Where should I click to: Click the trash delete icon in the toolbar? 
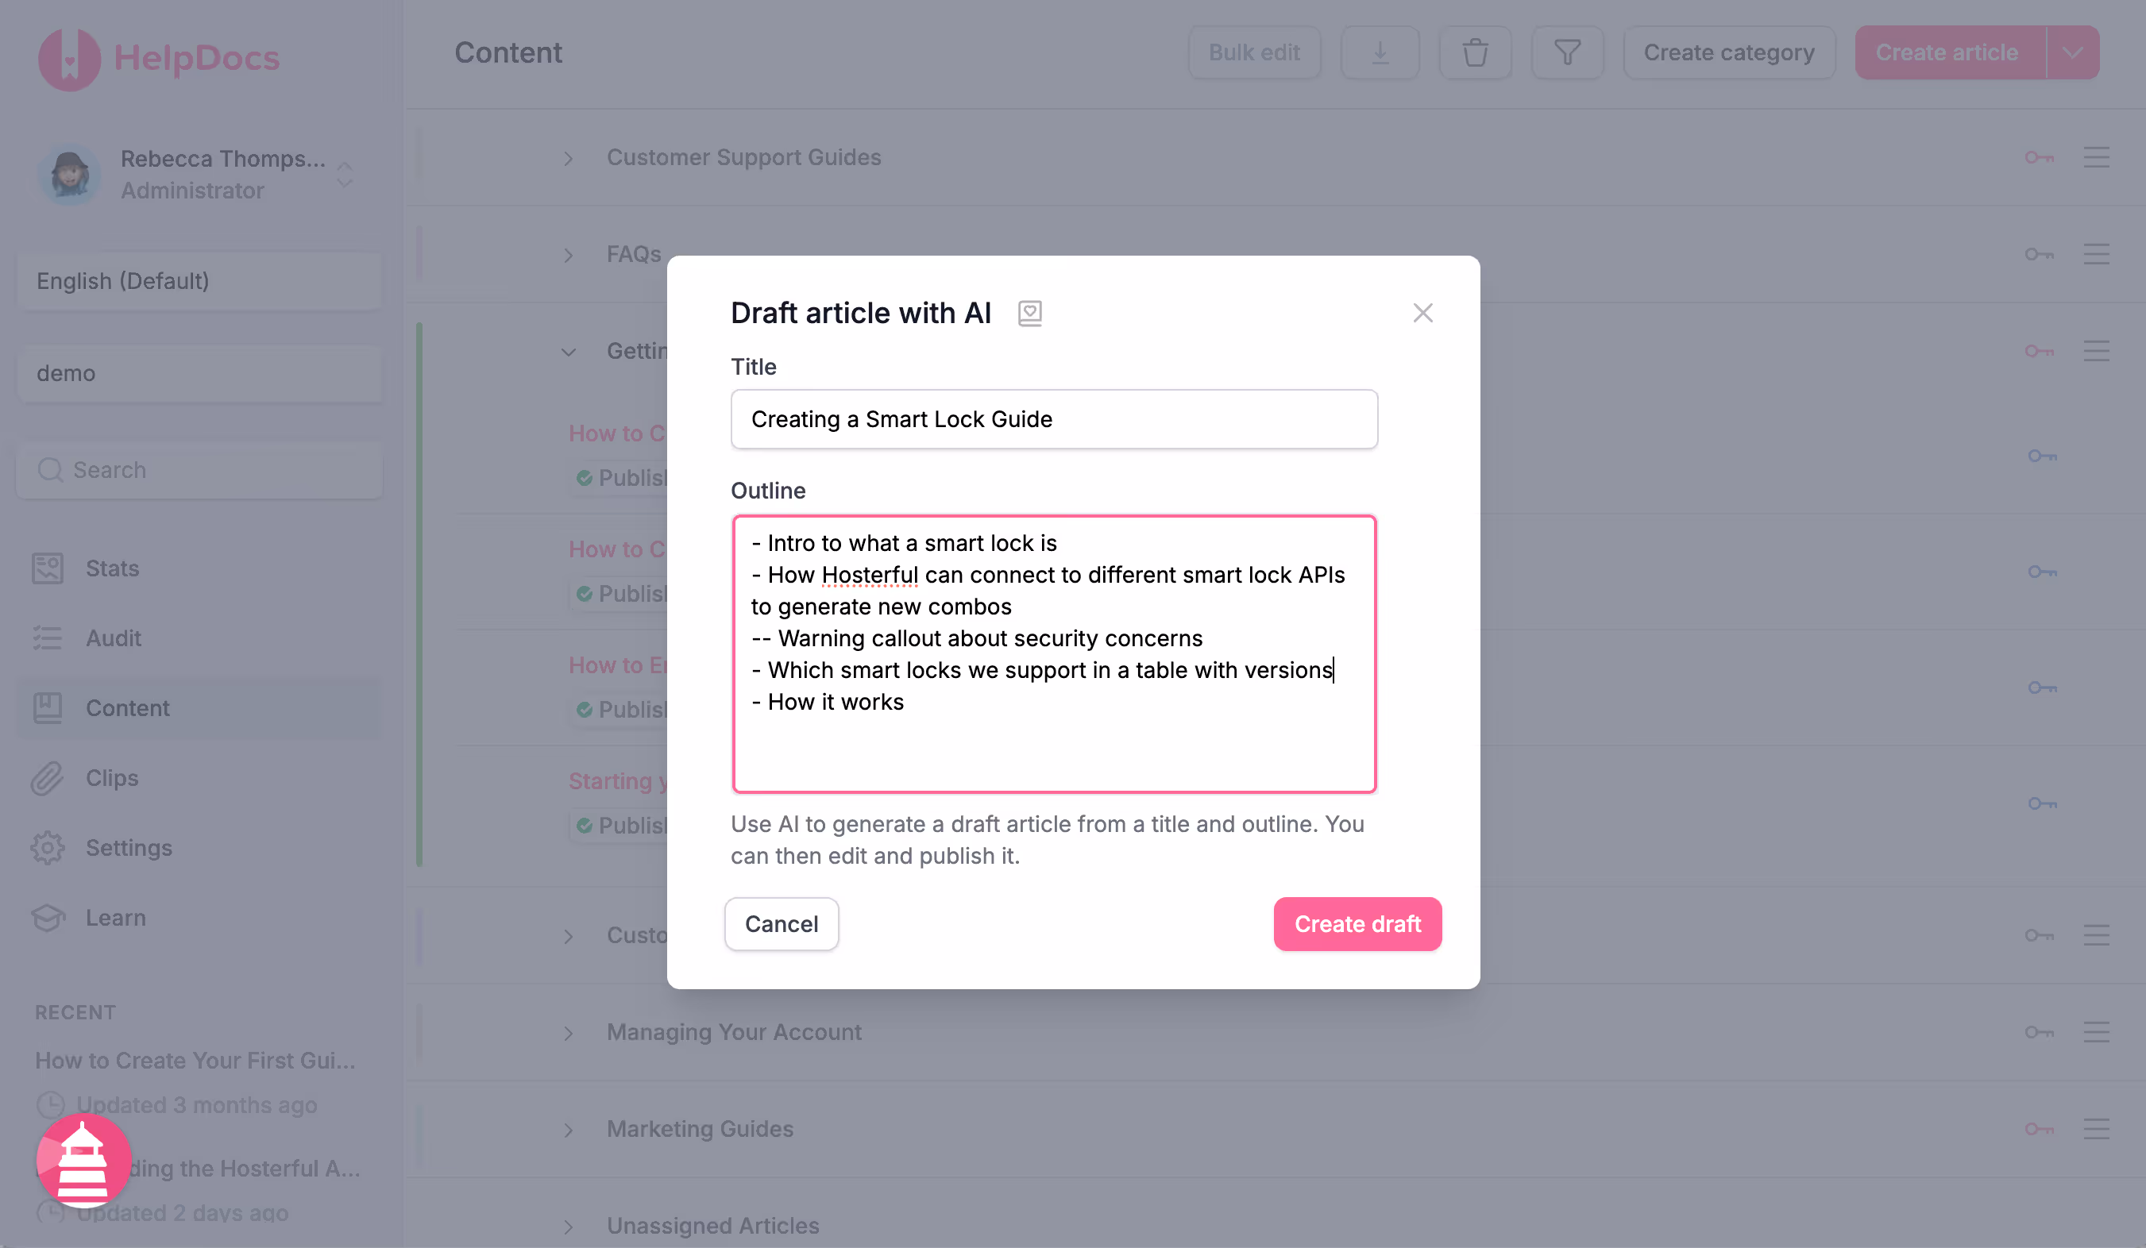(1475, 52)
